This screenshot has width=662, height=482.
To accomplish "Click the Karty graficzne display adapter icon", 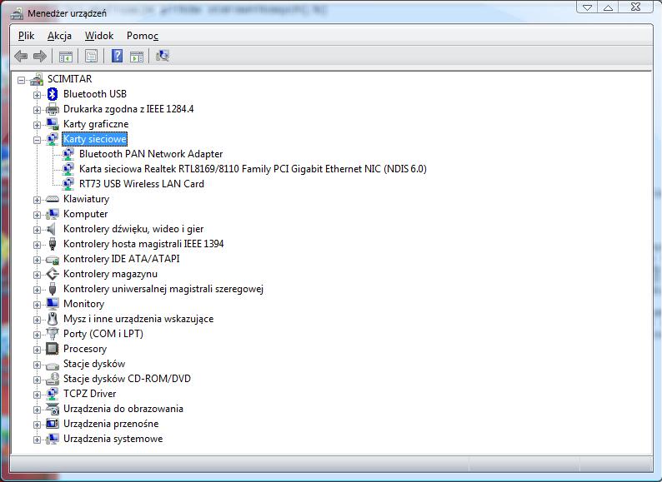I will point(53,124).
